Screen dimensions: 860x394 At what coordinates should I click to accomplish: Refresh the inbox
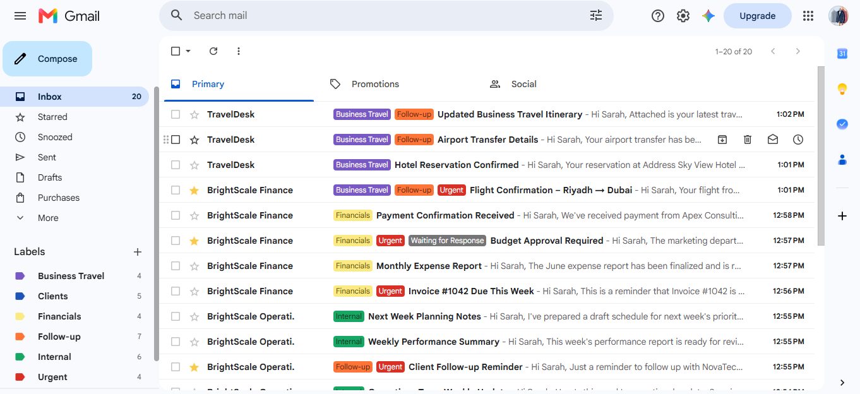(x=213, y=51)
